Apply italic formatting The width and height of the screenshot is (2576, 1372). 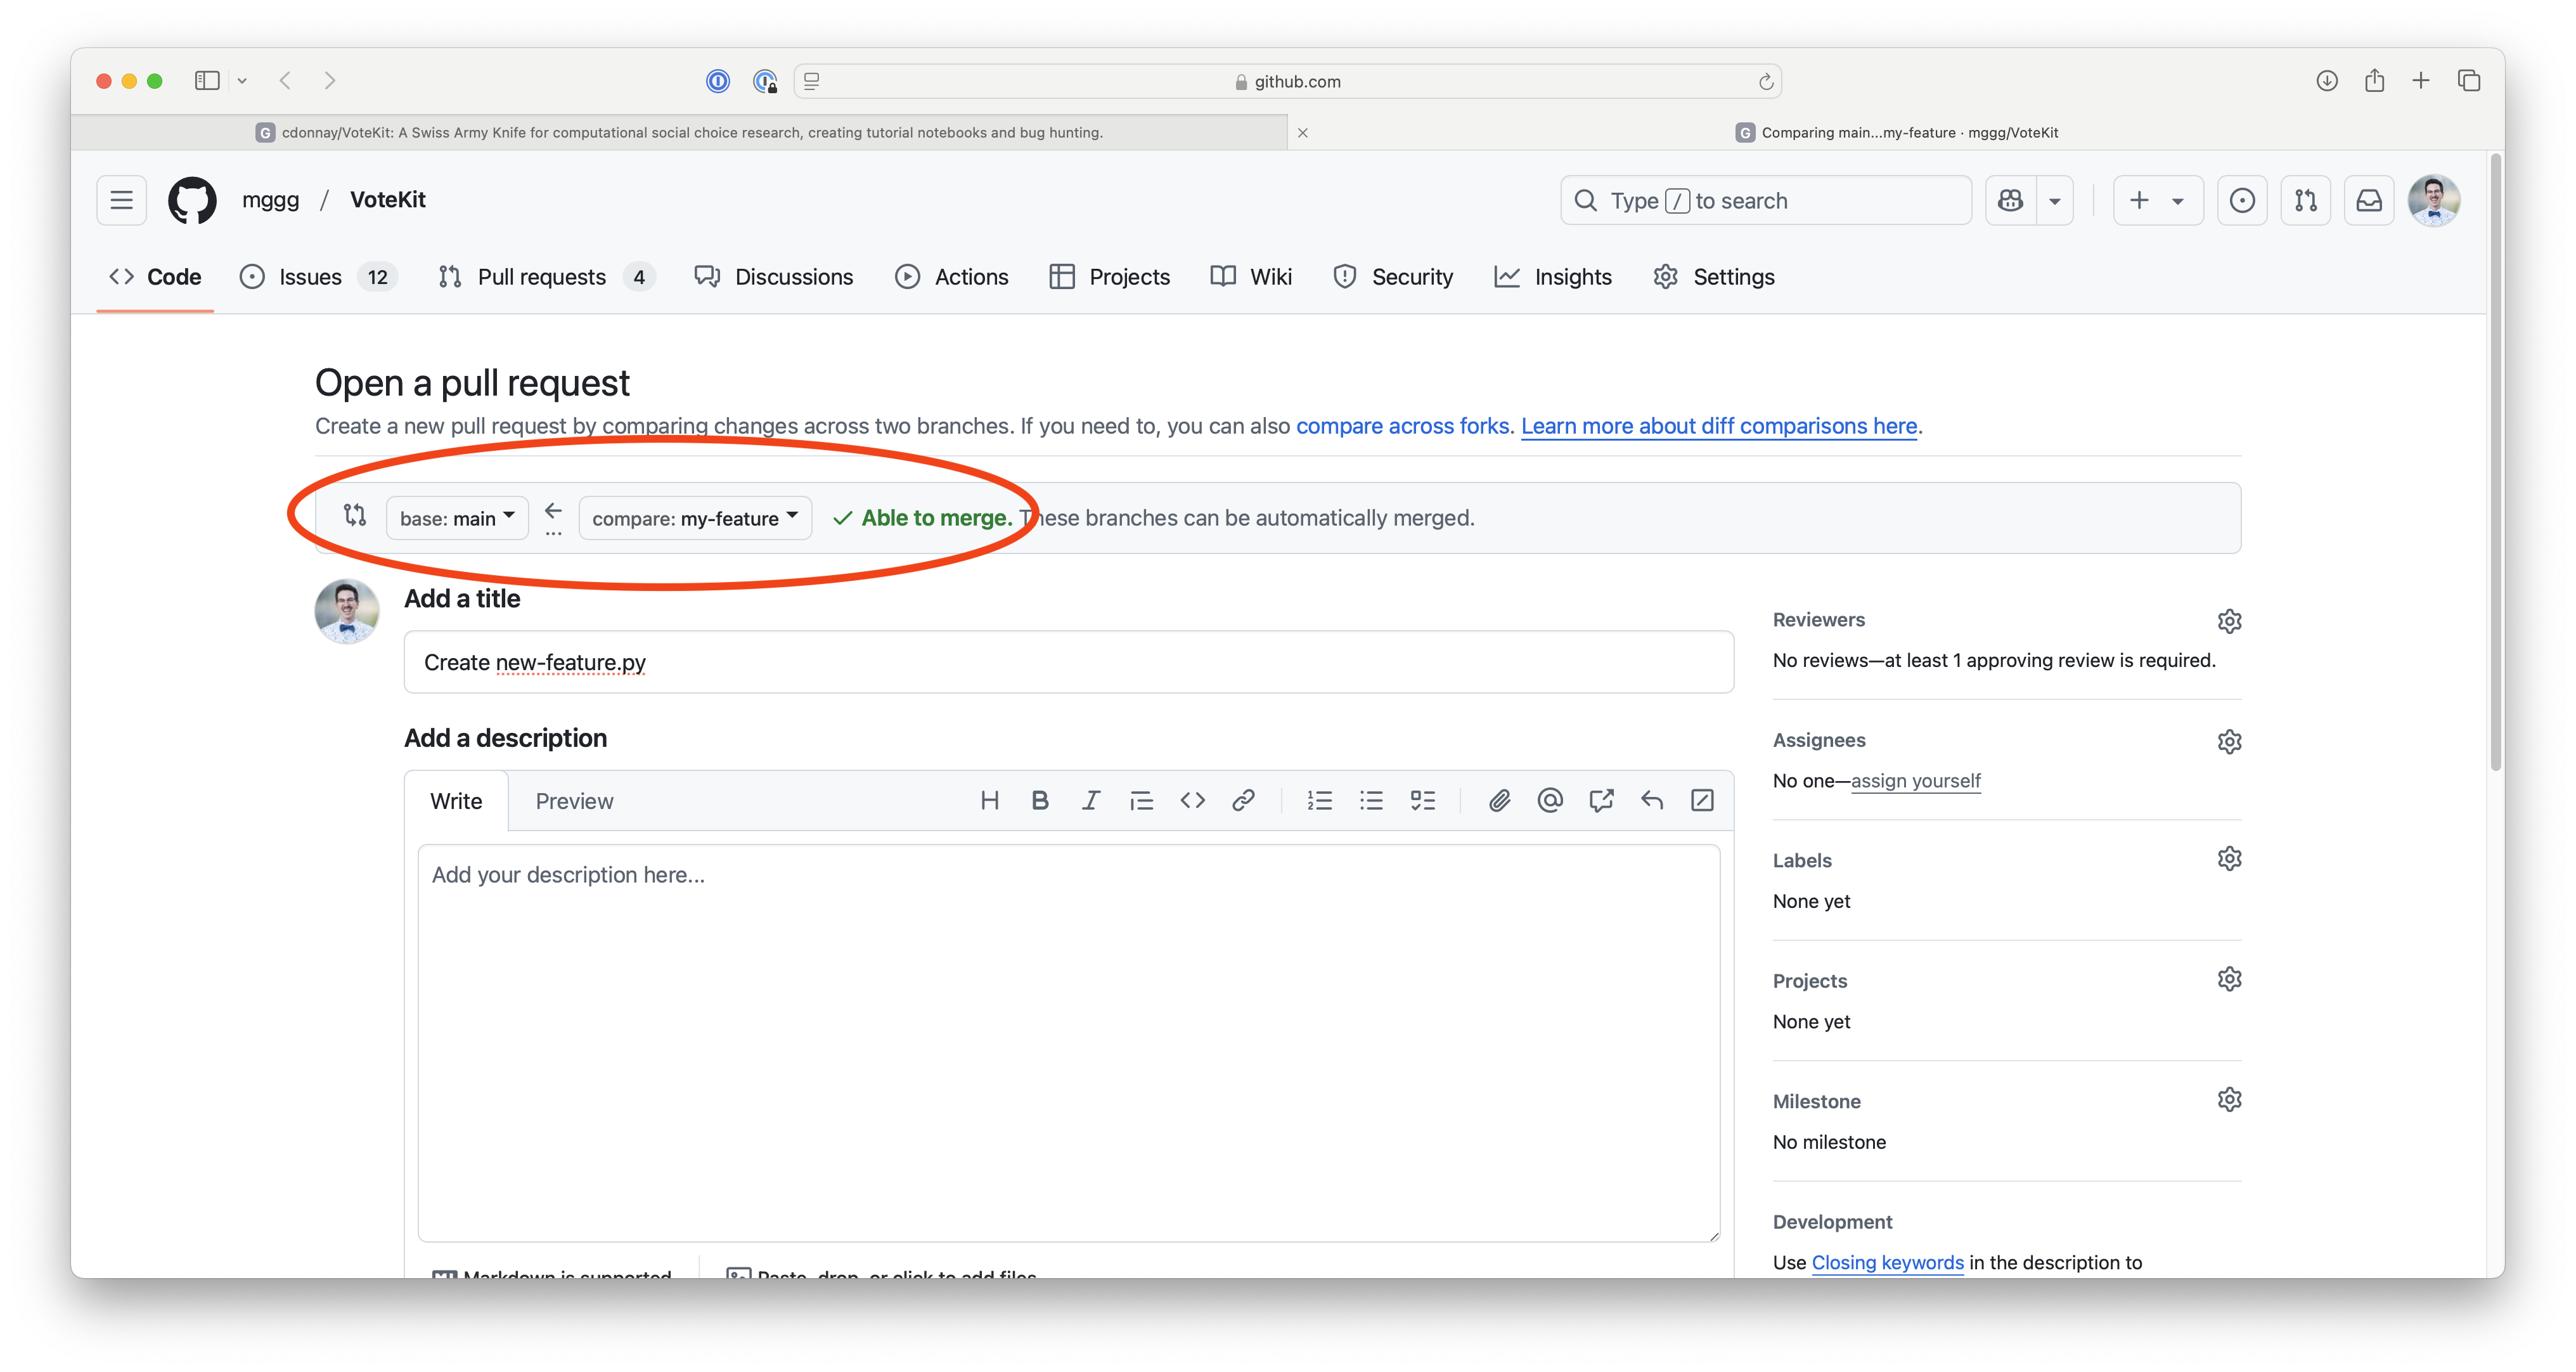tap(1091, 800)
